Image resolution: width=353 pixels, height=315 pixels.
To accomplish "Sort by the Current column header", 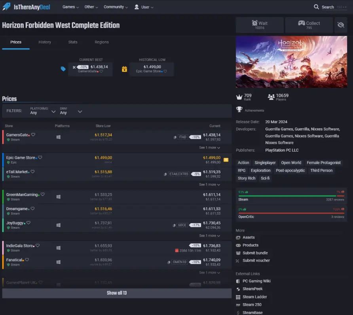I will pos(215,126).
